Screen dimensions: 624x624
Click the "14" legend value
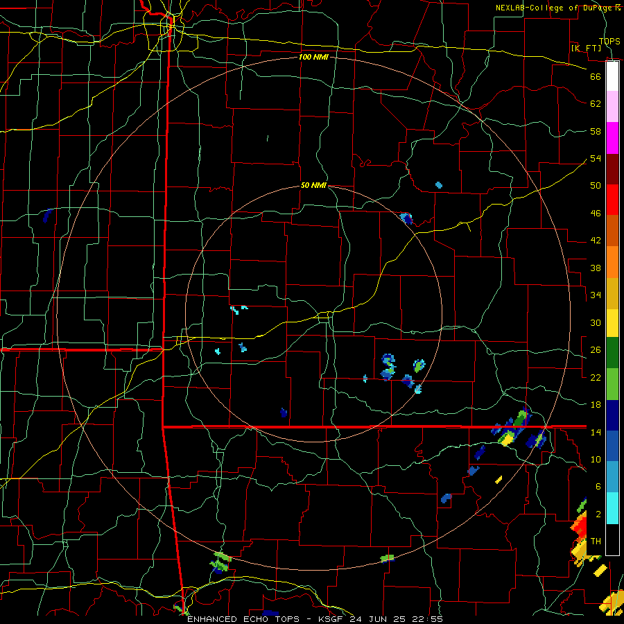point(596,432)
